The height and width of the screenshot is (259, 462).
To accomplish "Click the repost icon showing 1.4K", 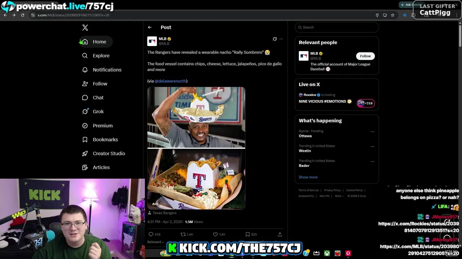I will click(x=183, y=234).
